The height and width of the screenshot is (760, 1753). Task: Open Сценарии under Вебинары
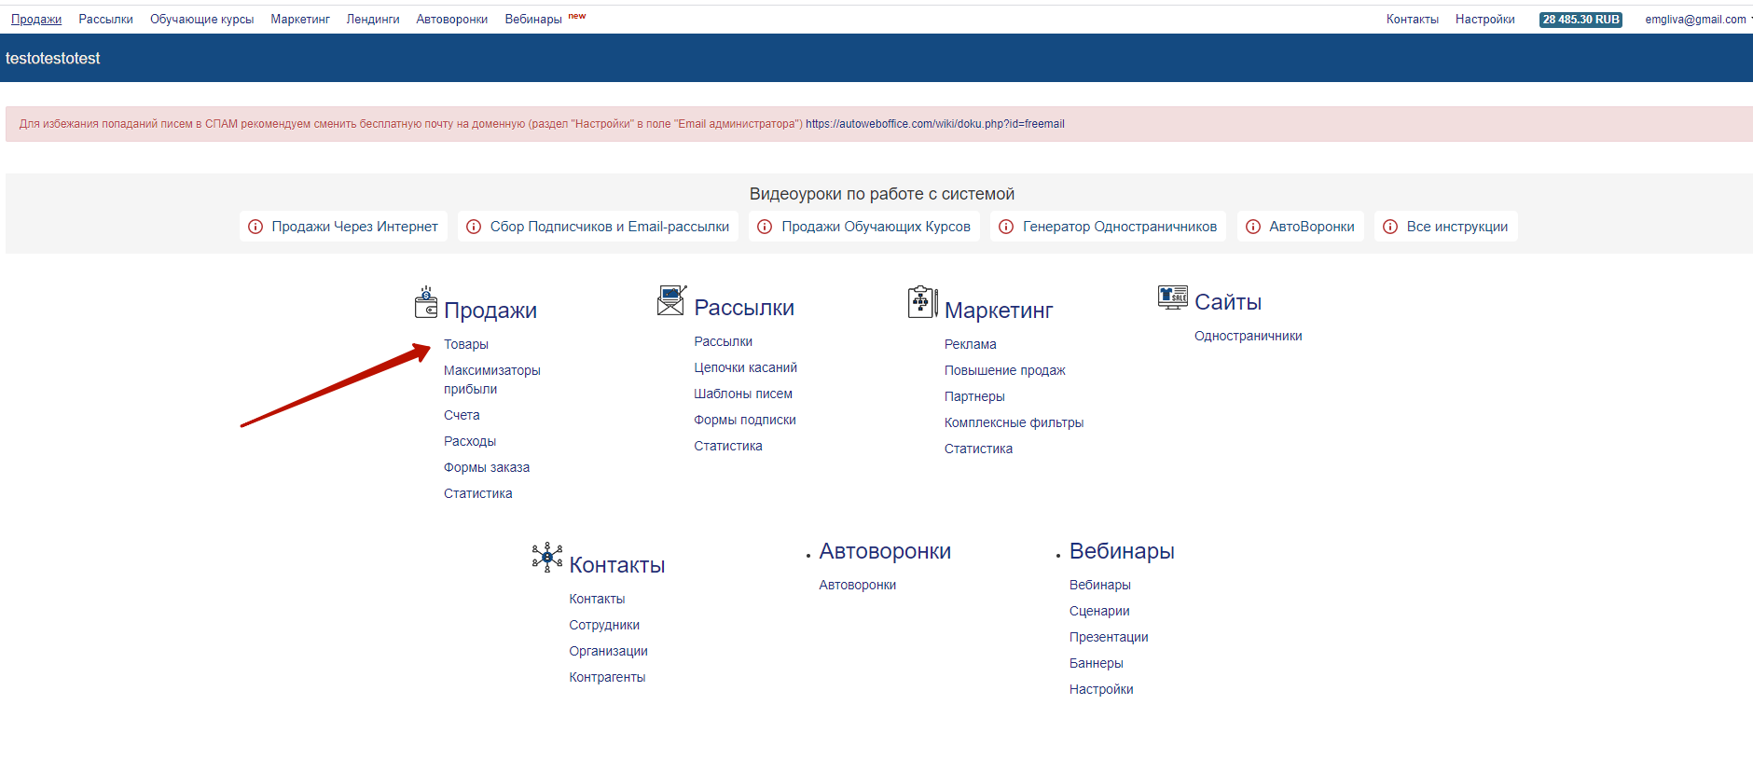(x=1099, y=611)
